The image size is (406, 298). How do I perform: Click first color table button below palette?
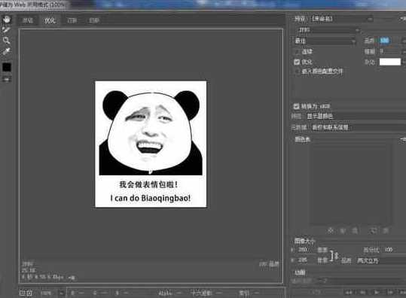point(331,230)
